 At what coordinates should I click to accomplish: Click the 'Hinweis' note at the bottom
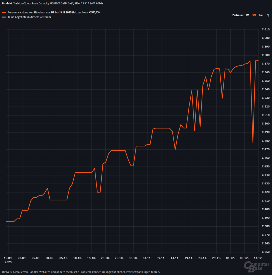(x=81, y=272)
